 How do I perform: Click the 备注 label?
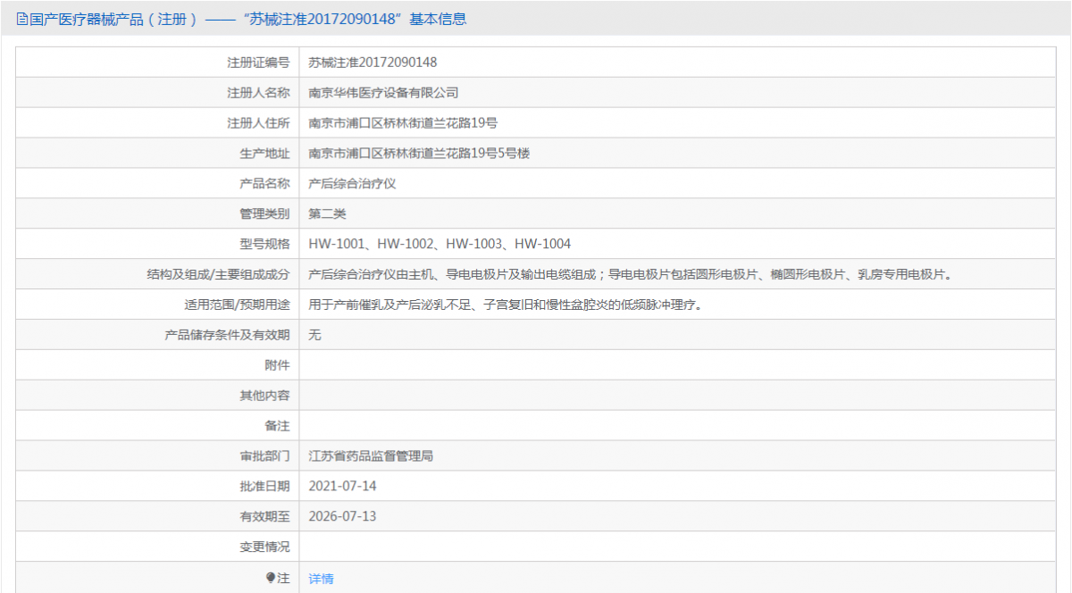pos(277,426)
